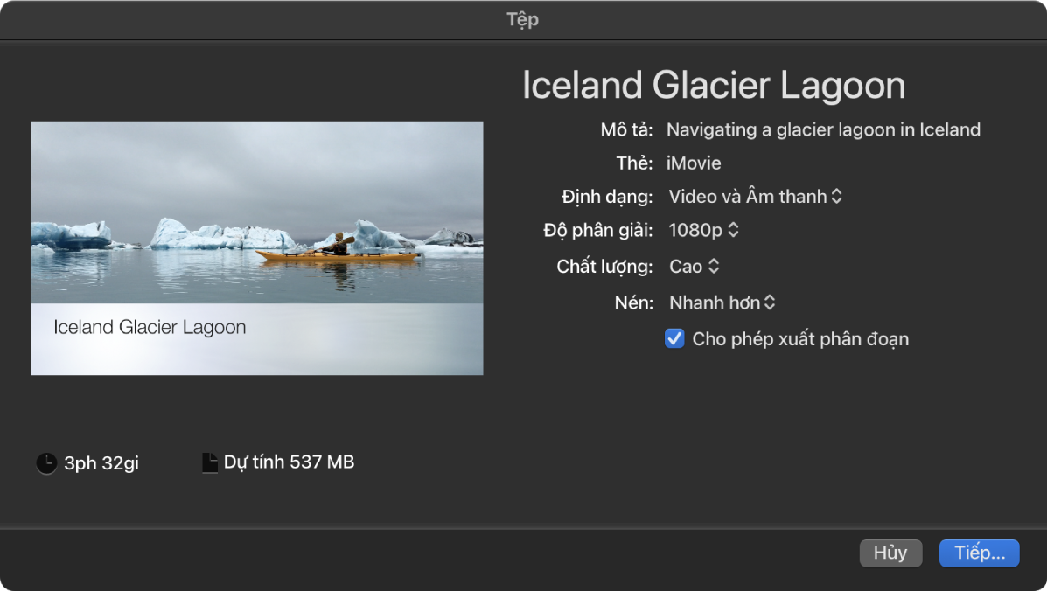Click the '3ph 32gi' duration text
Viewport: 1047px width, 591px height.
click(x=101, y=463)
